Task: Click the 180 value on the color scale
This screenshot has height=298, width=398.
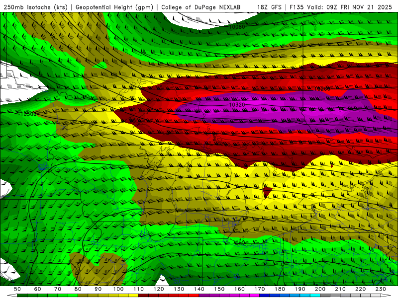Action: (280, 289)
